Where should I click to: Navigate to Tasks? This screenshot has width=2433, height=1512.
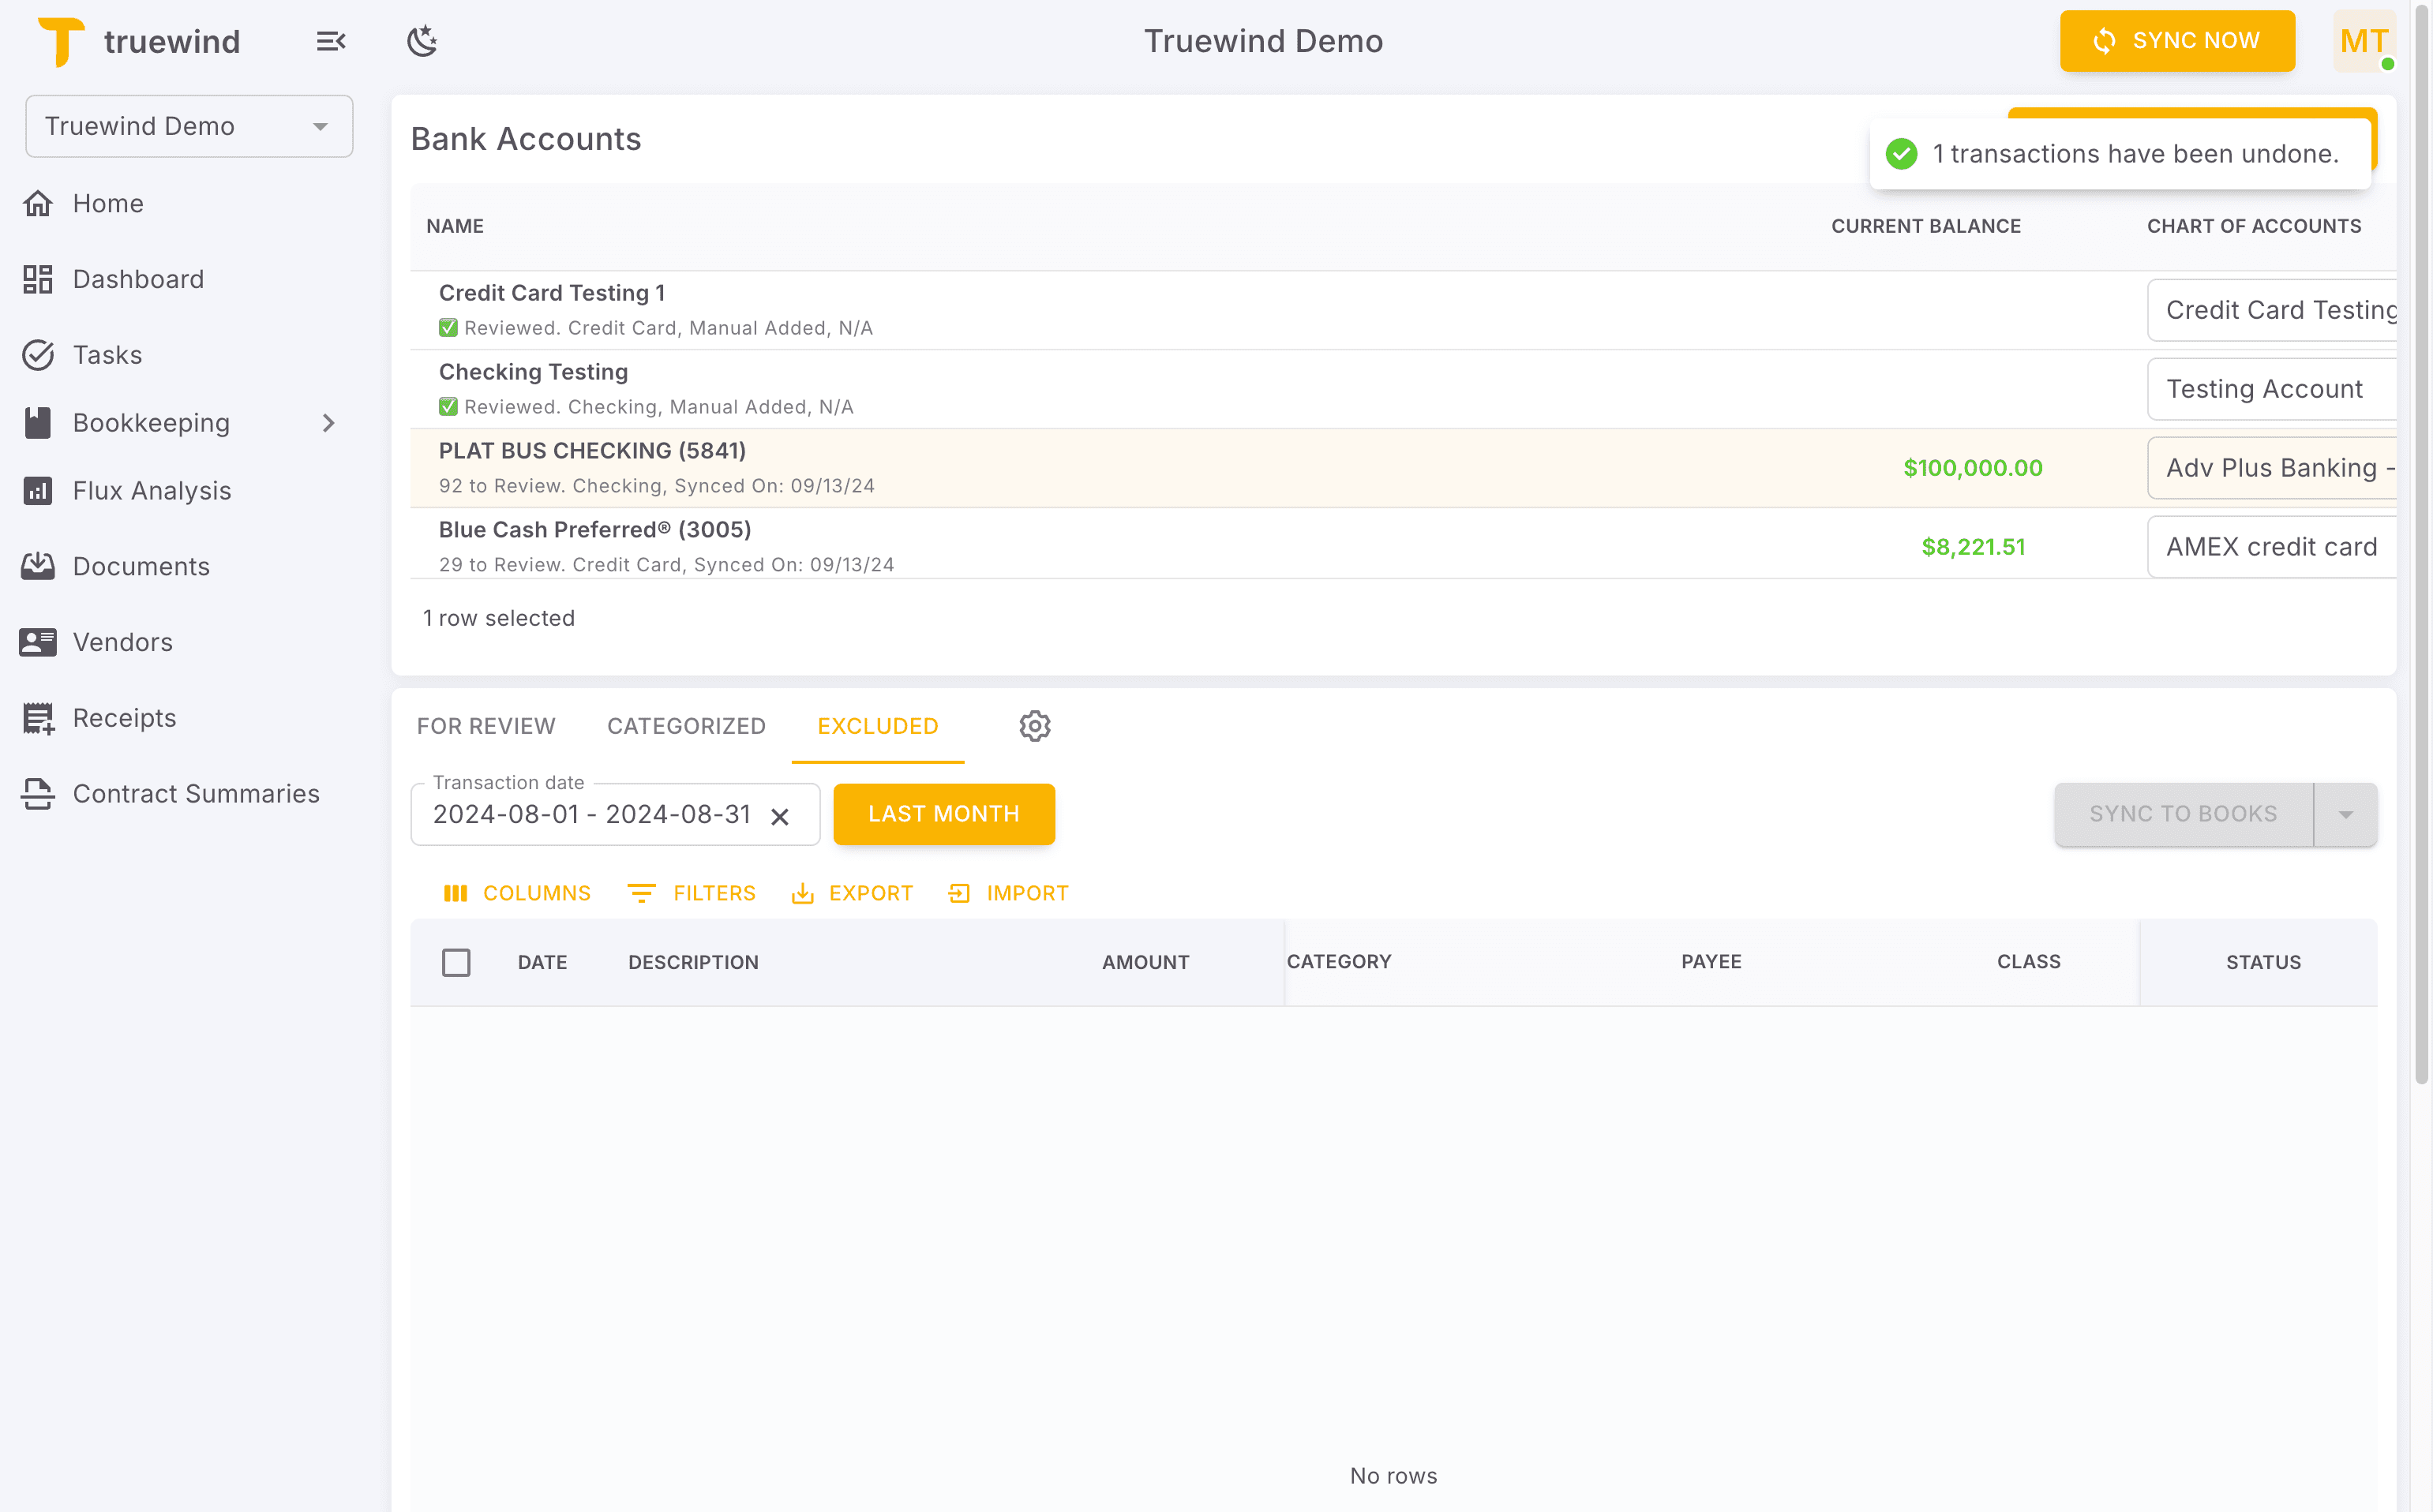[x=107, y=355]
